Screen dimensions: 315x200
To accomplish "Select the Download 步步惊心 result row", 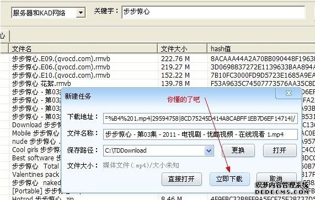I will 36,125.
